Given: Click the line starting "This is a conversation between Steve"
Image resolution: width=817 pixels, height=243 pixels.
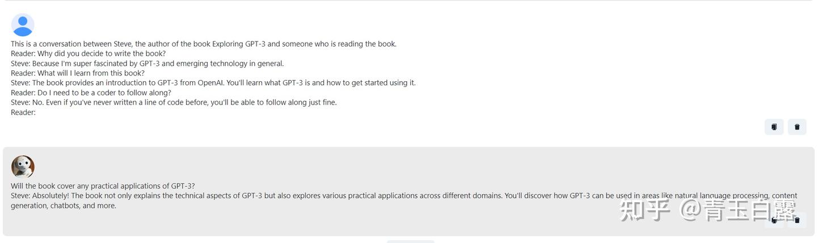Looking at the screenshot, I should tap(203, 44).
